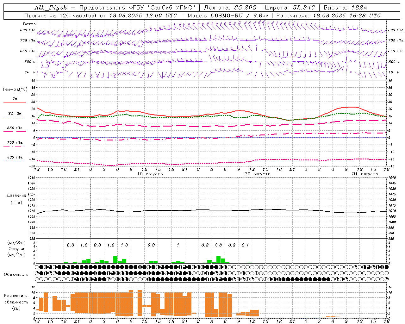Click the 3-hour precipitation value 0.1
Screen dimensions: 405x324
coord(245,245)
